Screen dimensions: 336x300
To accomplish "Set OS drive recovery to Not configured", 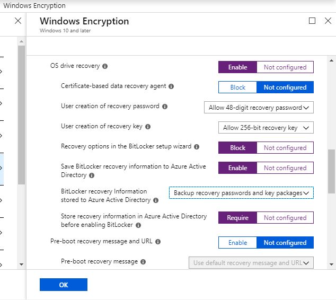I will (x=285, y=67).
